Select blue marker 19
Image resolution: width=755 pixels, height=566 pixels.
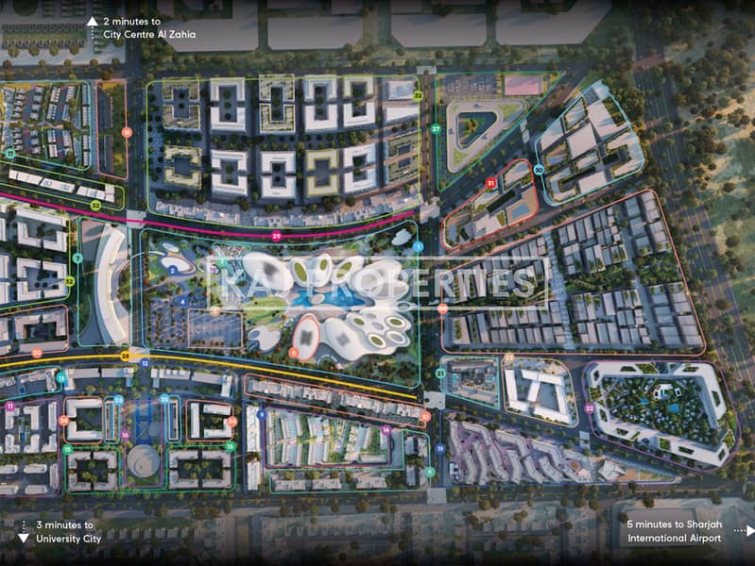[x=440, y=449]
